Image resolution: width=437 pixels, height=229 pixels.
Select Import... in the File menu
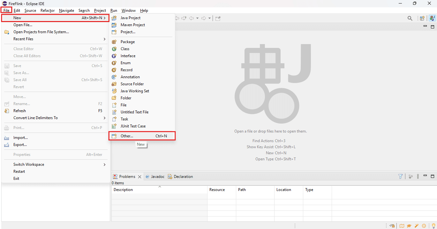(x=56, y=138)
